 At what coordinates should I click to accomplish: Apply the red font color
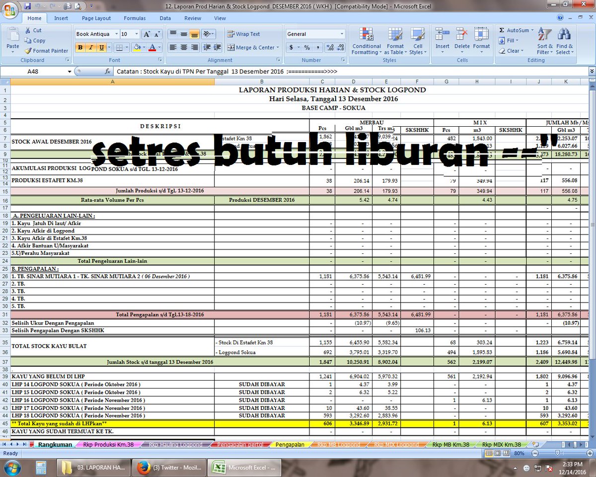coord(152,48)
